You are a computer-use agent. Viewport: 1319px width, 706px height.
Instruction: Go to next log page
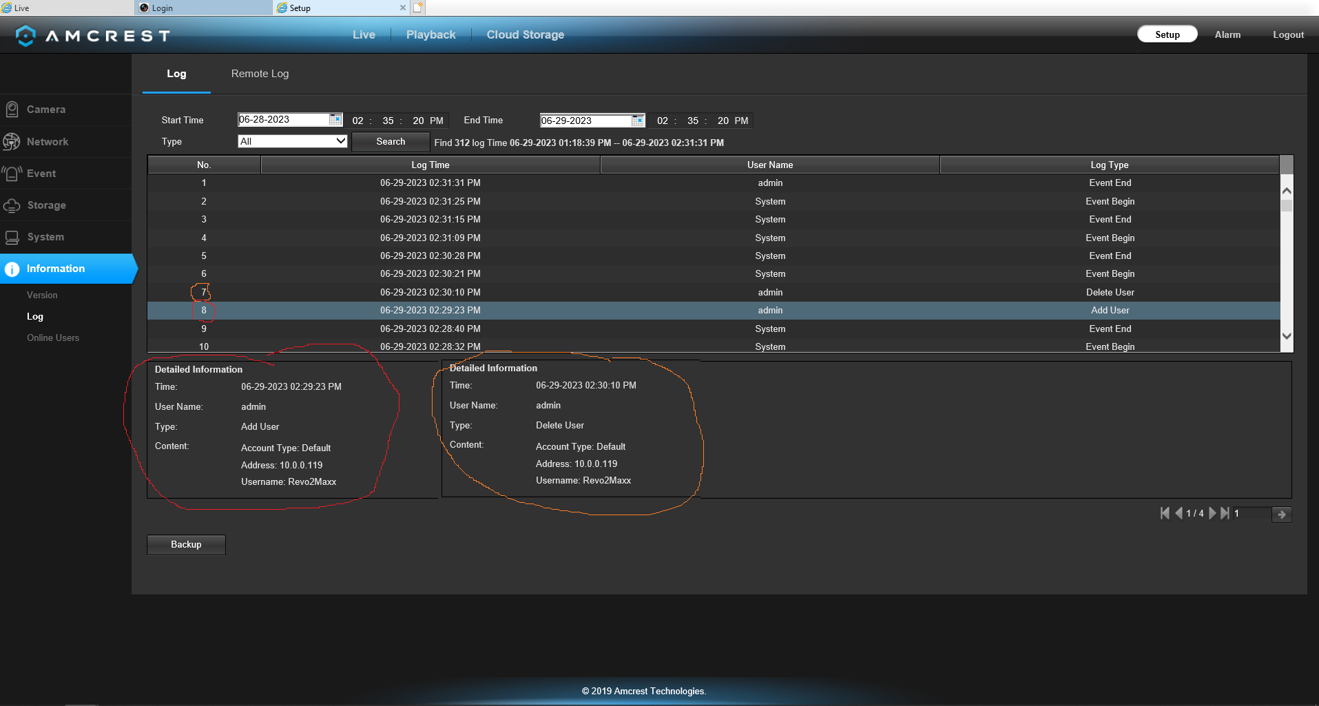tap(1212, 513)
